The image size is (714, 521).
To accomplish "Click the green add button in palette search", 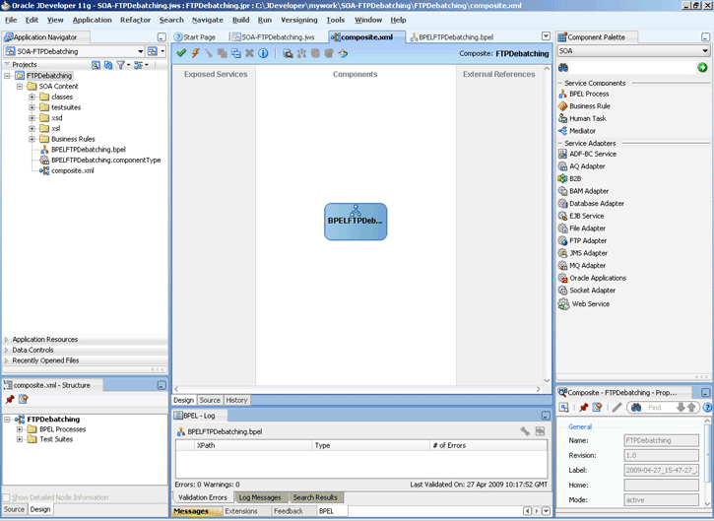I will [702, 67].
